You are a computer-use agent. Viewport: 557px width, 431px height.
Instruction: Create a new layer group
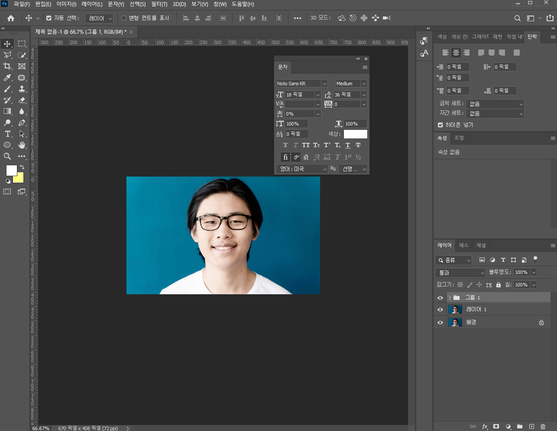(x=520, y=426)
